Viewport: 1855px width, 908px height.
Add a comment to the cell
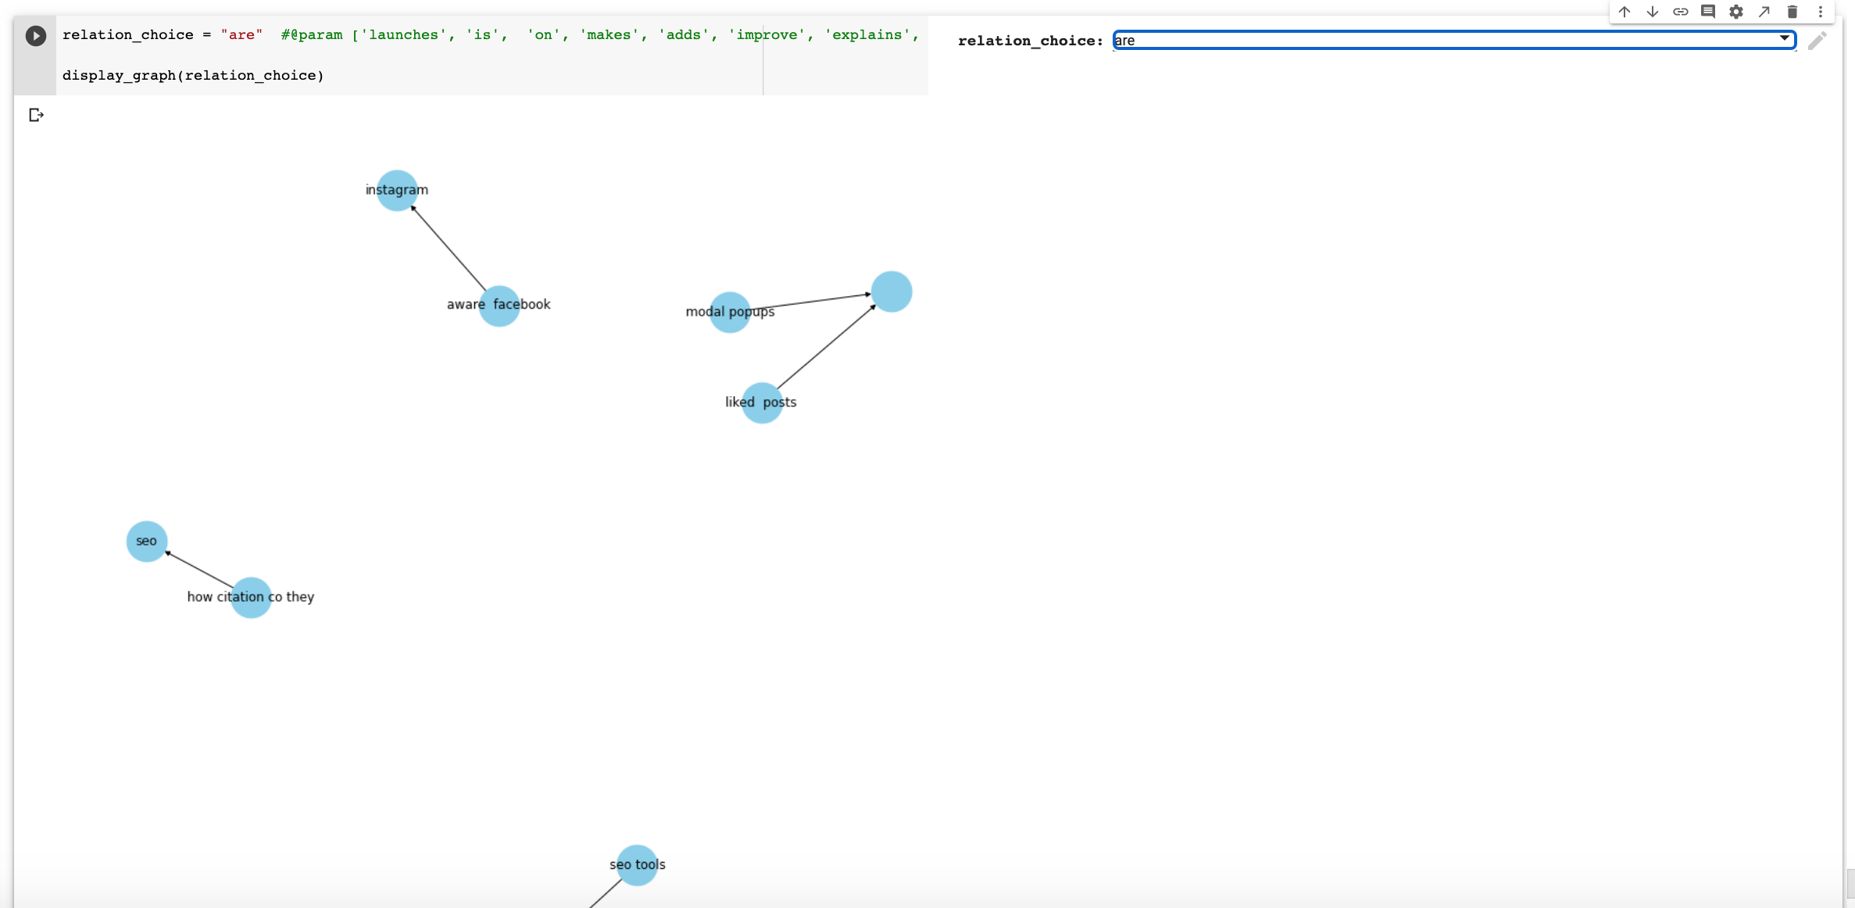(1708, 12)
